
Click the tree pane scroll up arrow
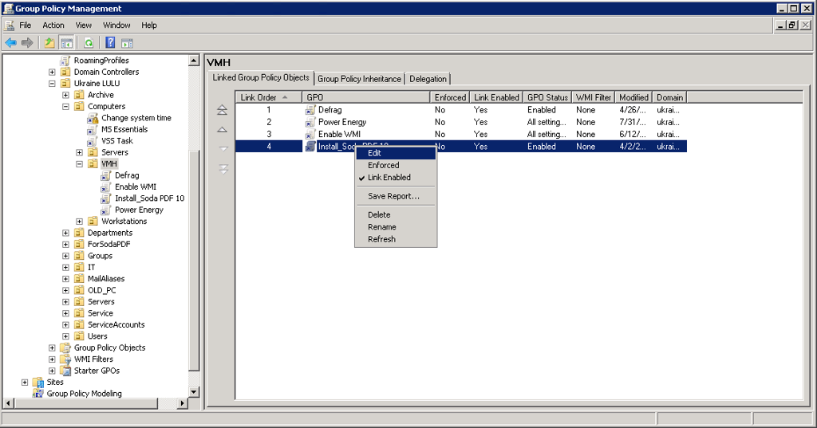click(194, 61)
